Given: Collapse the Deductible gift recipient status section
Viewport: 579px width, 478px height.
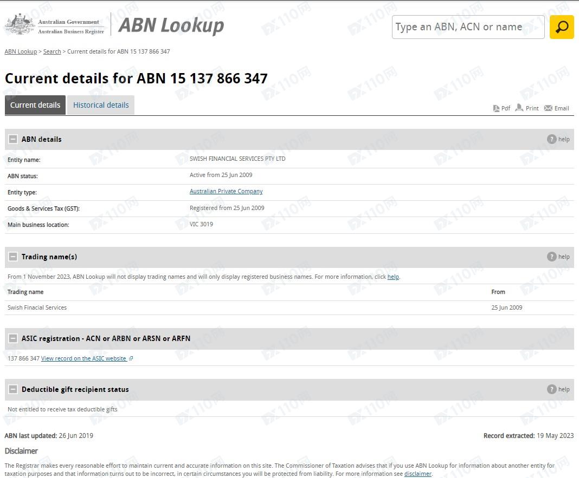Looking at the screenshot, I should click(13, 389).
